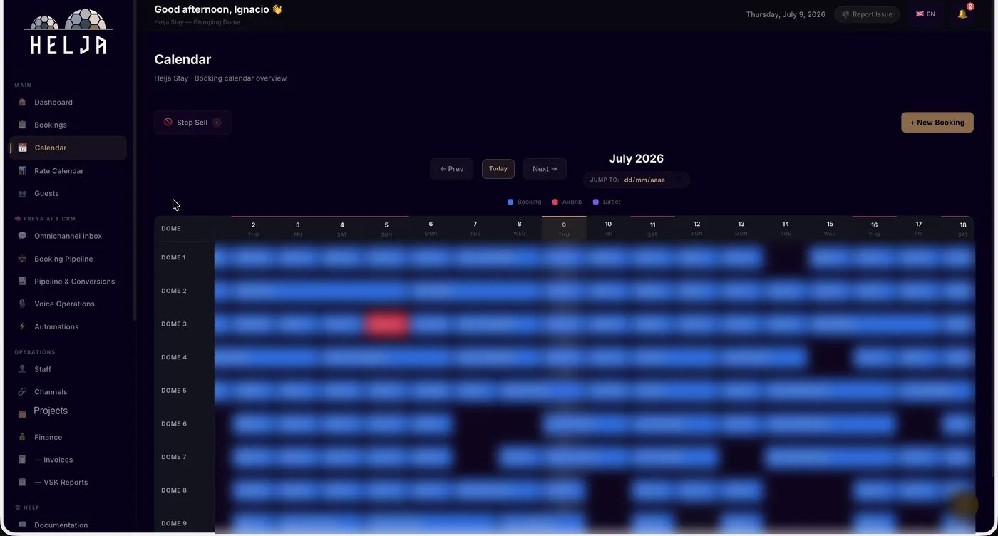Open Pipeline & Conversions chart icon
The image size is (998, 536).
22,281
